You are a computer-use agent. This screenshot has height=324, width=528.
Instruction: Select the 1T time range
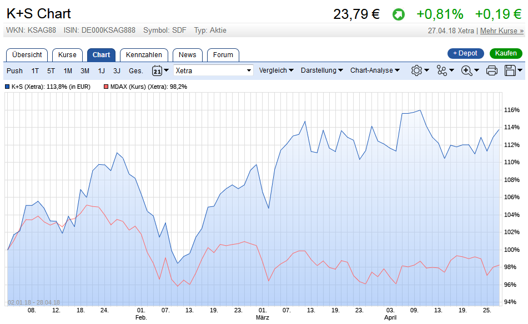(35, 70)
